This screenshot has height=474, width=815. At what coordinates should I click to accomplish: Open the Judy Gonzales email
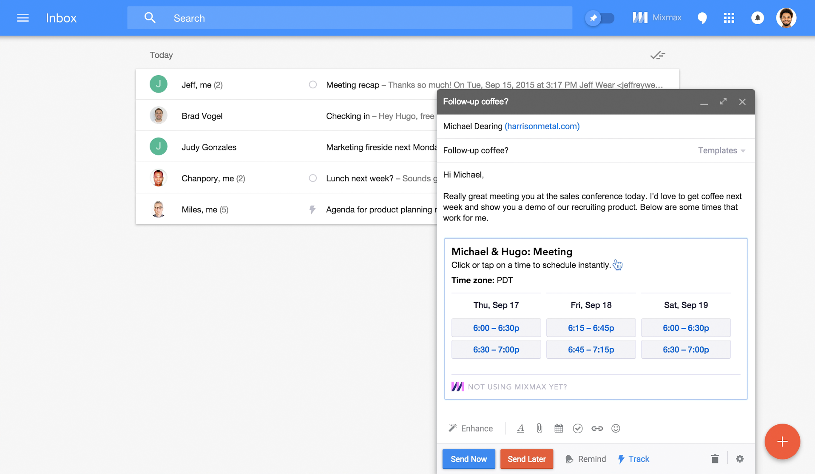[286, 147]
